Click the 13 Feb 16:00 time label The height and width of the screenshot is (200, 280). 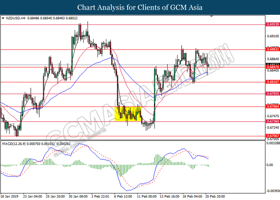(170, 196)
